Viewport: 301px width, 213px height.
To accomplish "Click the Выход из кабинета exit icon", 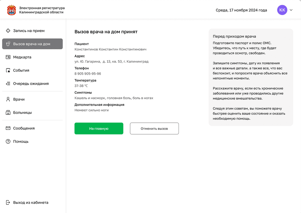I will tap(8, 203).
